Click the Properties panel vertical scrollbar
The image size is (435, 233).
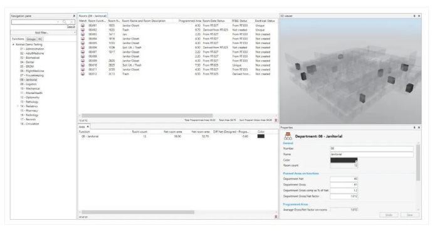click(418, 163)
